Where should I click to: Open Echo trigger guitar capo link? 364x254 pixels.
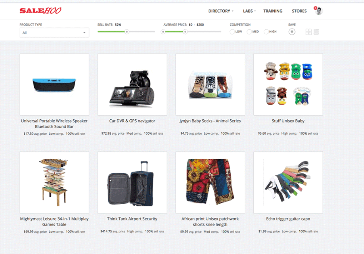coord(288,219)
